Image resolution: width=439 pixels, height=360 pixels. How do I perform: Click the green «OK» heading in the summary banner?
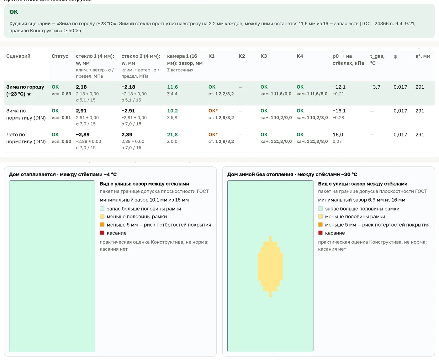14,12
